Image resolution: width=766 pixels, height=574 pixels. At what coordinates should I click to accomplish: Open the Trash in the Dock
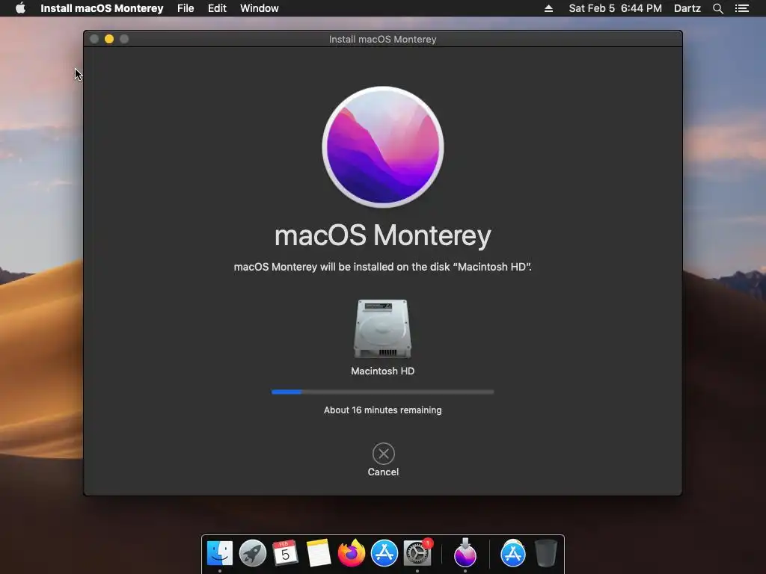pyautogui.click(x=545, y=553)
